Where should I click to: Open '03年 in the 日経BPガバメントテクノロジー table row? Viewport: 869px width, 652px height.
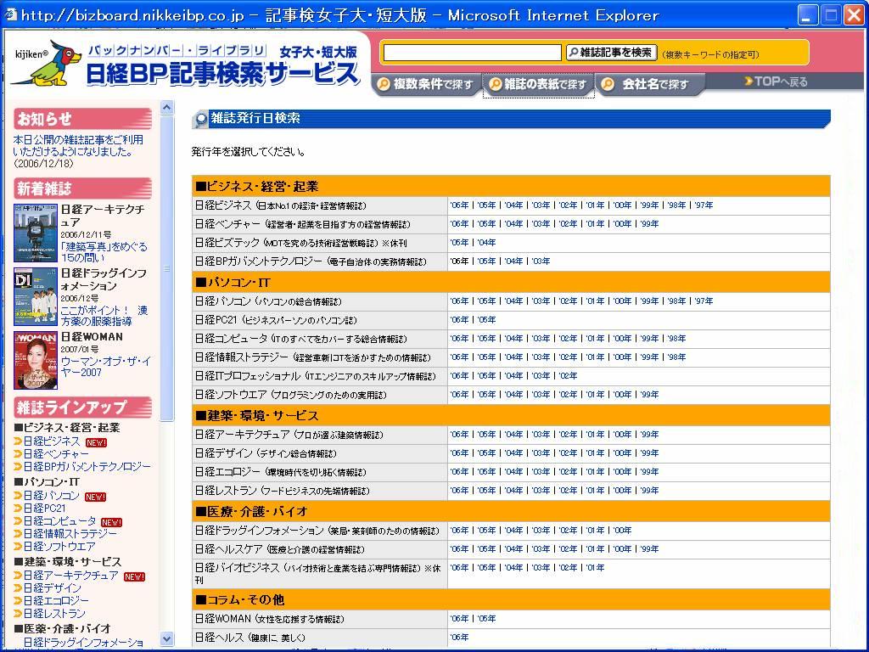pos(541,261)
